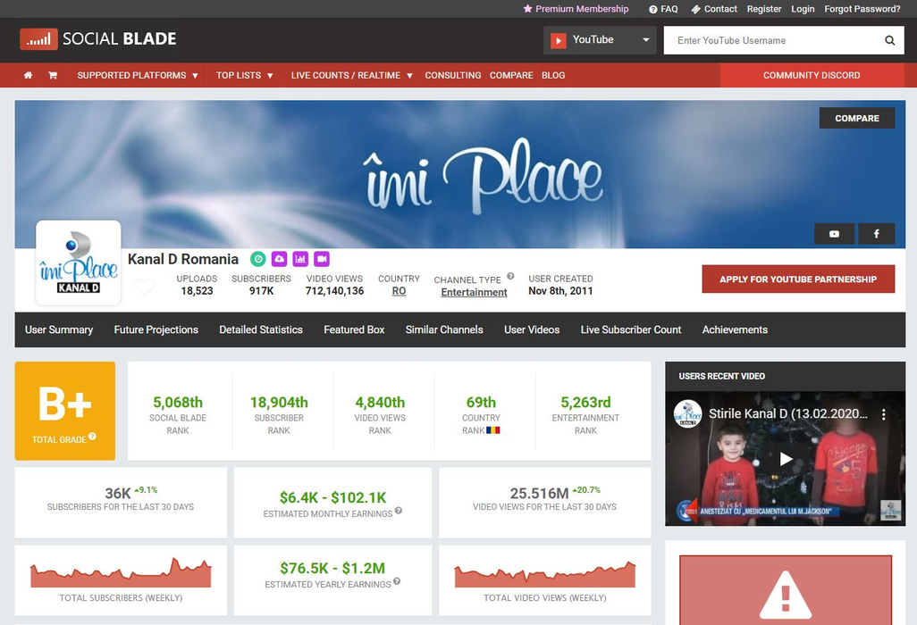This screenshot has width=917, height=625.
Task: Click the 5,263rd entertainment rank
Action: point(585,403)
